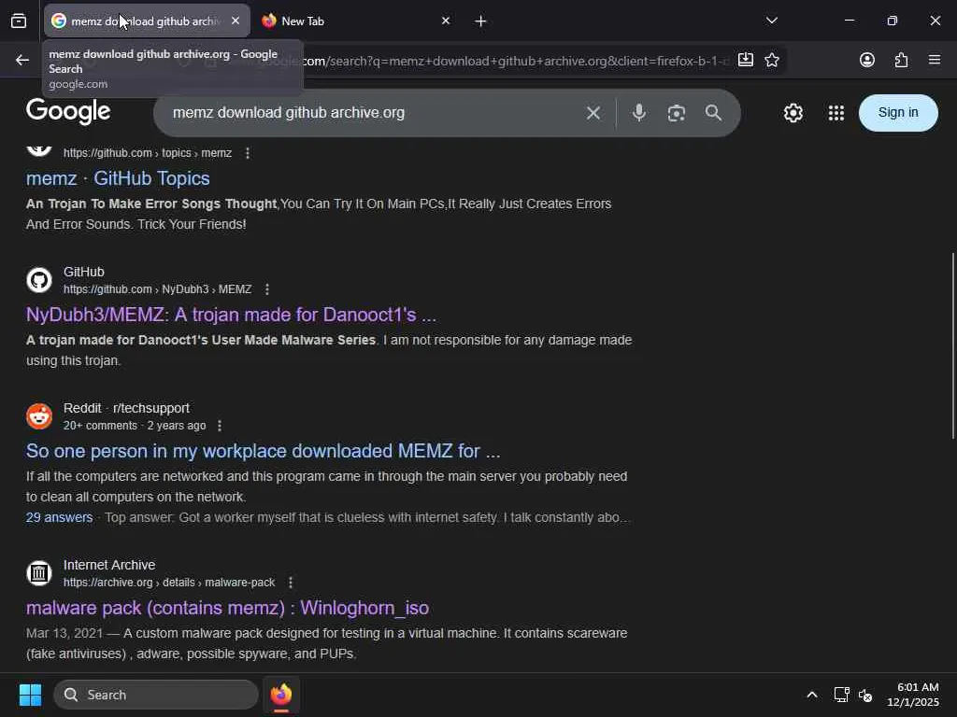Expand the list all tabs chevron
Image resolution: width=957 pixels, height=717 pixels.
(771, 21)
